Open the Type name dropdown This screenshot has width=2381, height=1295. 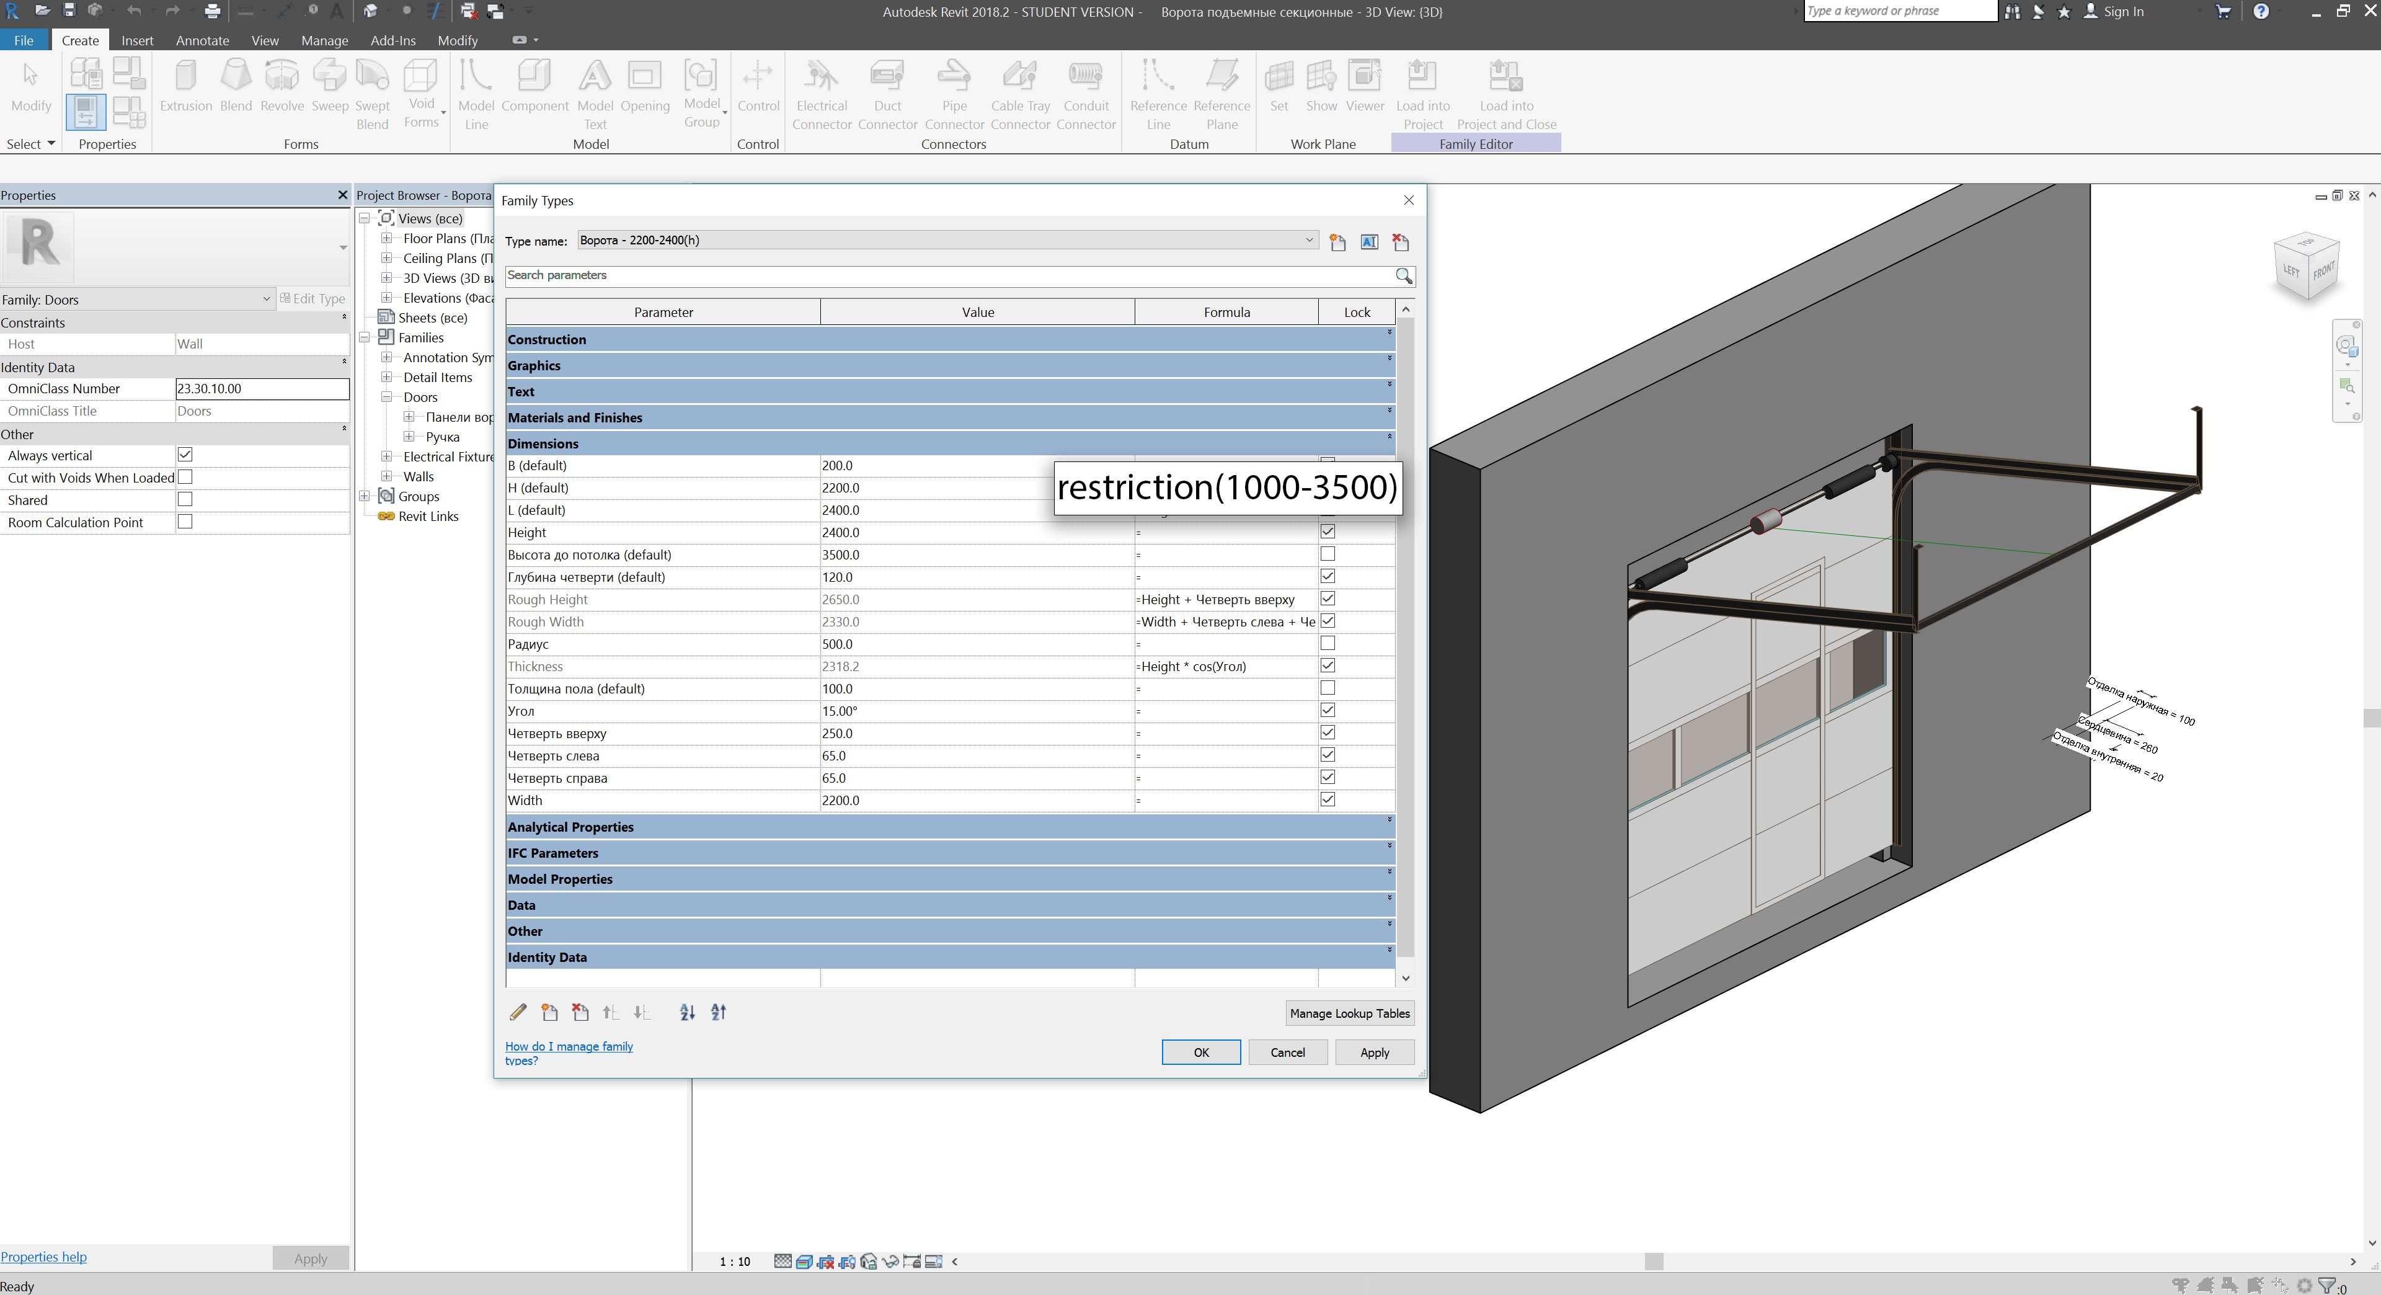(x=1309, y=240)
